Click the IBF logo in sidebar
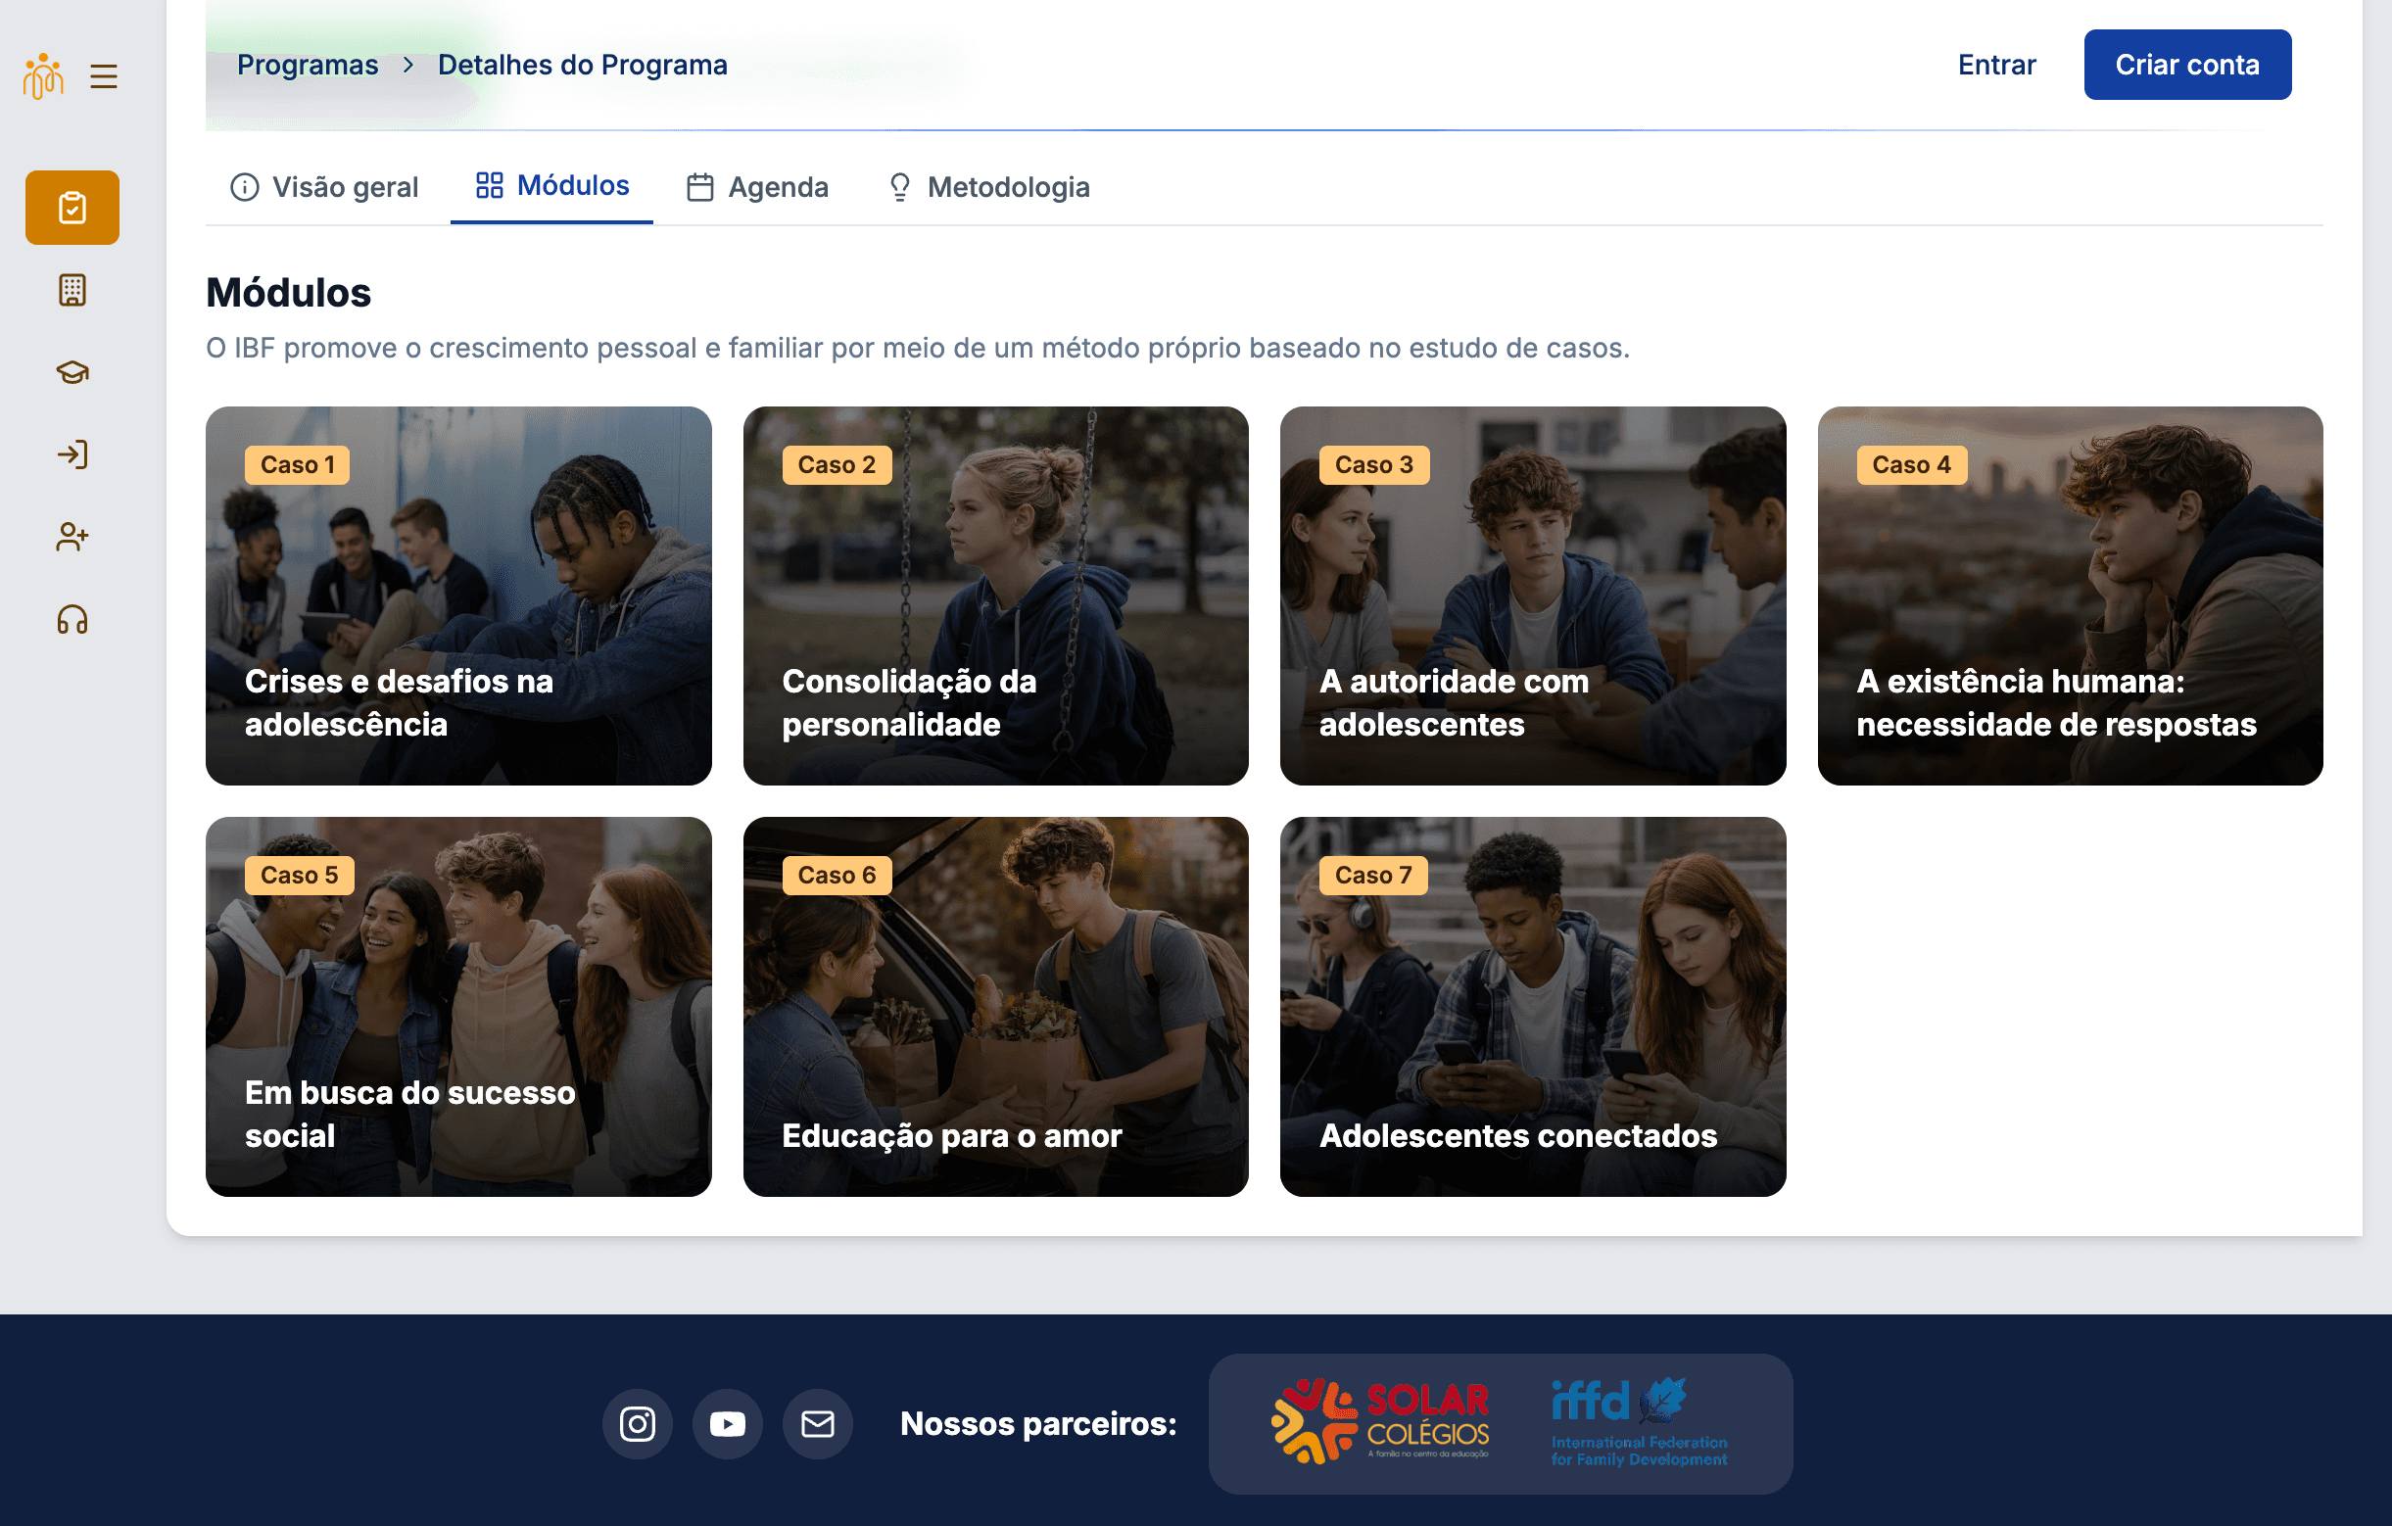Screen dimensions: 2392x1526 tap(43, 76)
